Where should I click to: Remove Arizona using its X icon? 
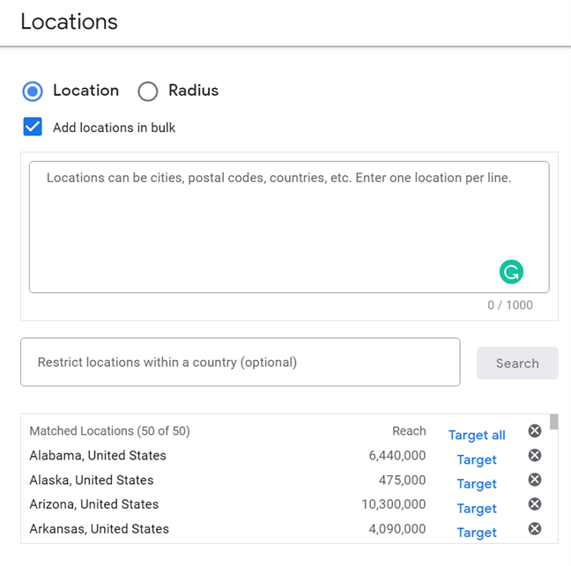(534, 504)
